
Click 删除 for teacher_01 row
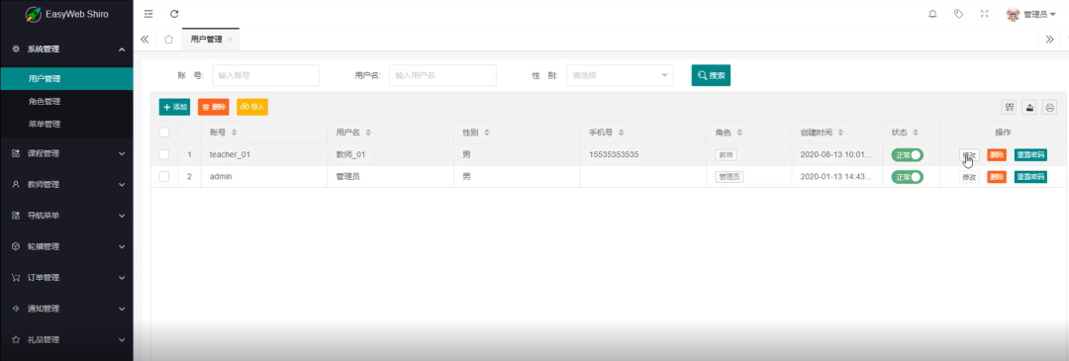[997, 154]
